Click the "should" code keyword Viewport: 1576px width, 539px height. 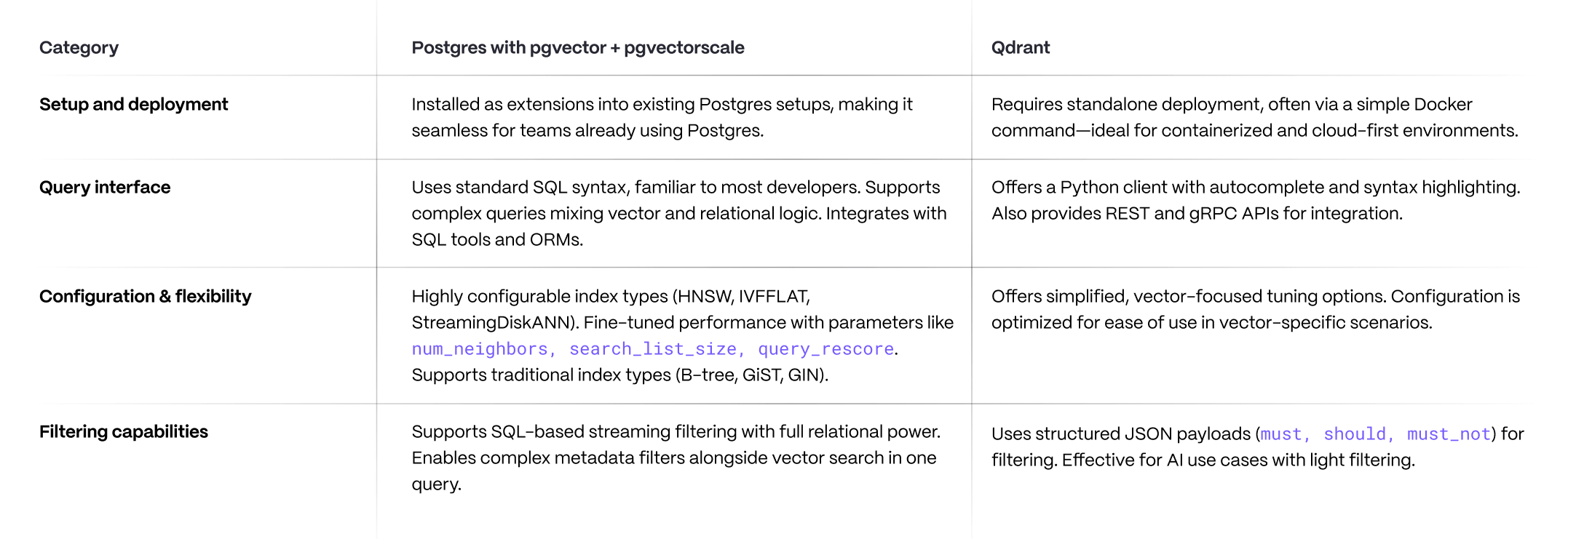[x=1354, y=434]
